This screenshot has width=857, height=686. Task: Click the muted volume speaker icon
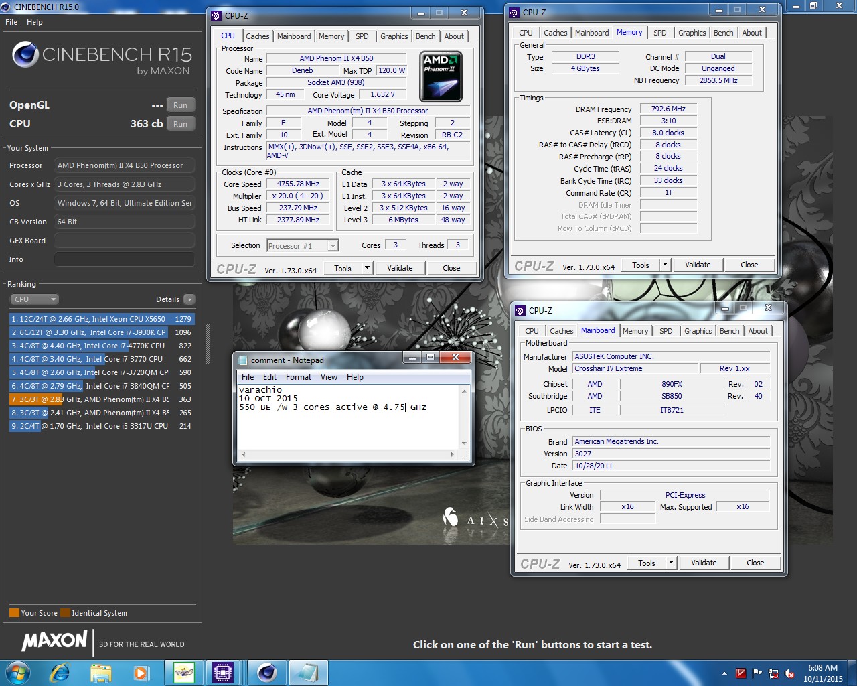pos(789,673)
